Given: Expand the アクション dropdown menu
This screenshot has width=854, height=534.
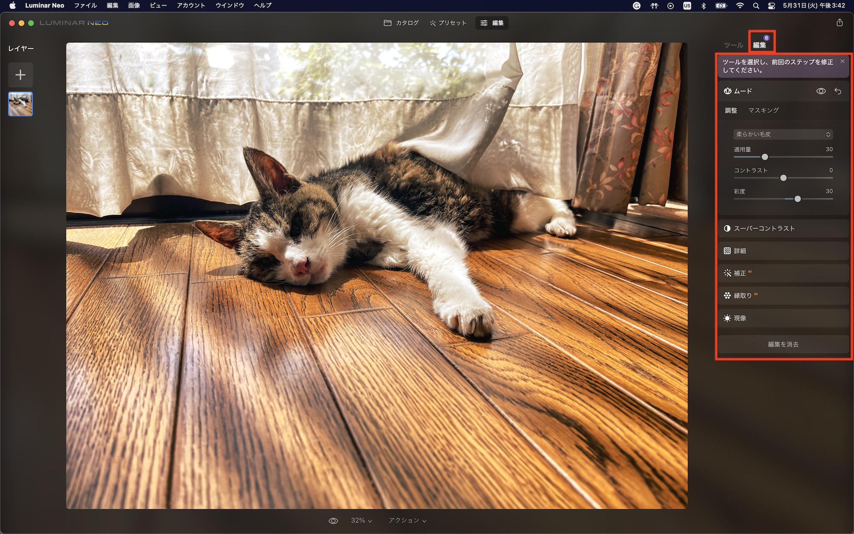Looking at the screenshot, I should [407, 521].
